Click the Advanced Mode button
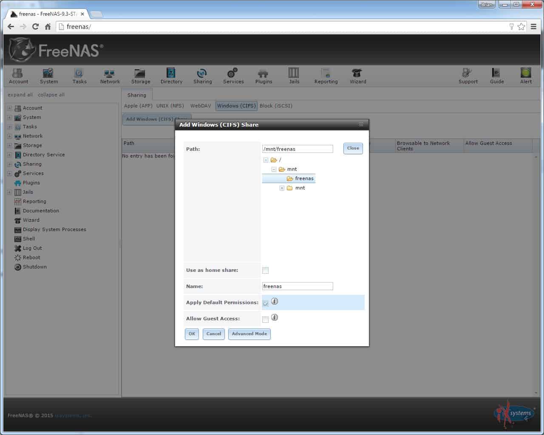The width and height of the screenshot is (544, 435). (x=249, y=334)
